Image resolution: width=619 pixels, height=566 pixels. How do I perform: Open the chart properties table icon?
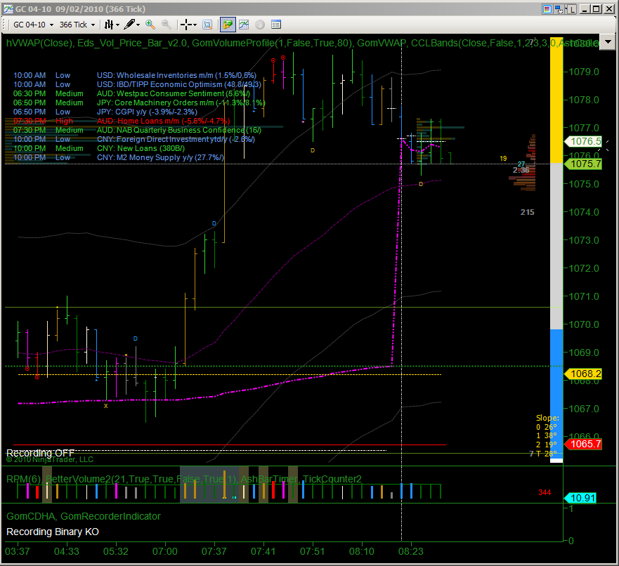[276, 25]
